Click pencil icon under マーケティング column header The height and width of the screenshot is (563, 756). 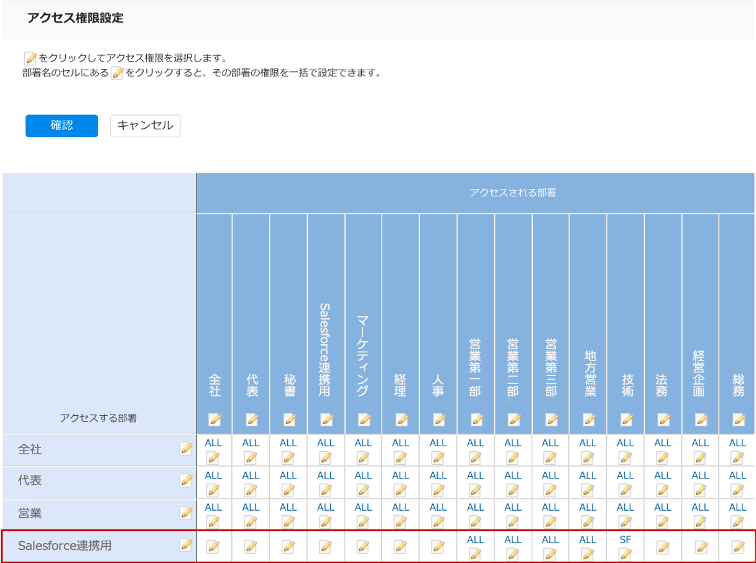click(x=364, y=419)
